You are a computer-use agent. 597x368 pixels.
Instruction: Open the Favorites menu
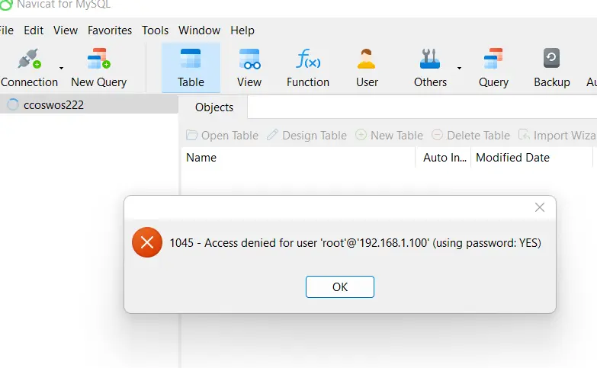(x=110, y=30)
